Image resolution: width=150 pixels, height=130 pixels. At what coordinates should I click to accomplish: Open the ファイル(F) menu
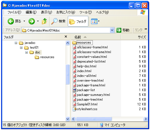[14, 12]
